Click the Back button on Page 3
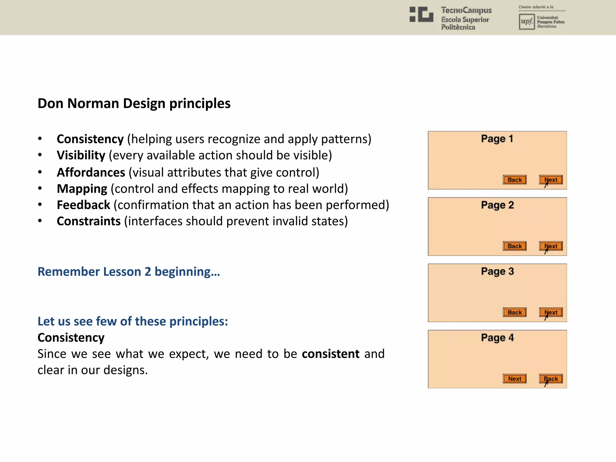 coord(515,312)
